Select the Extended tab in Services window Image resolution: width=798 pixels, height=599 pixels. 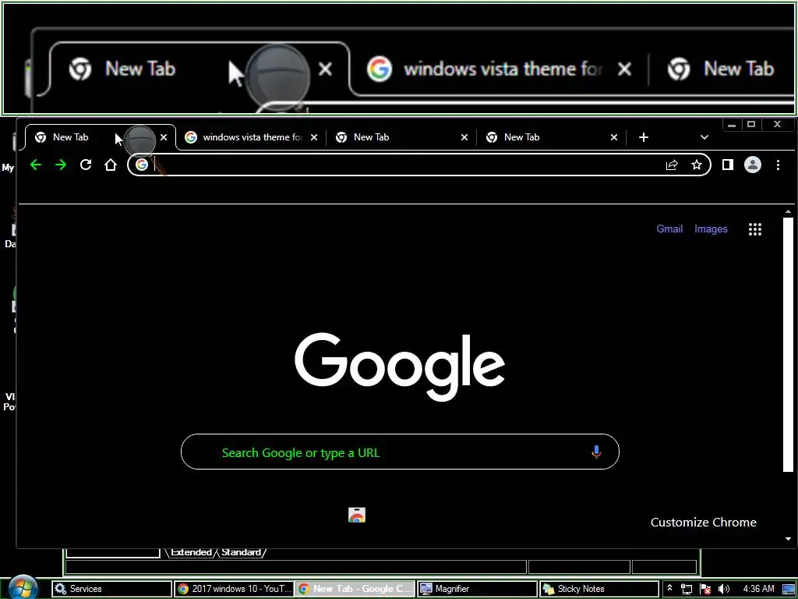[x=191, y=552]
